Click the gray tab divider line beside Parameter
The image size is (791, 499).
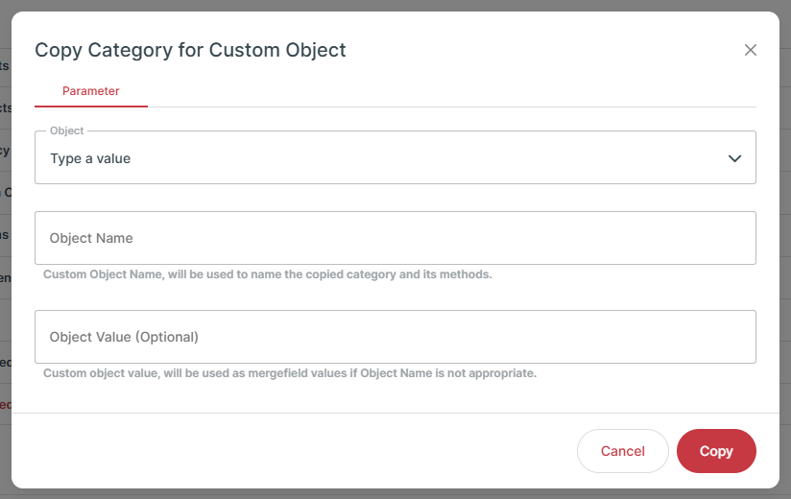click(451, 107)
